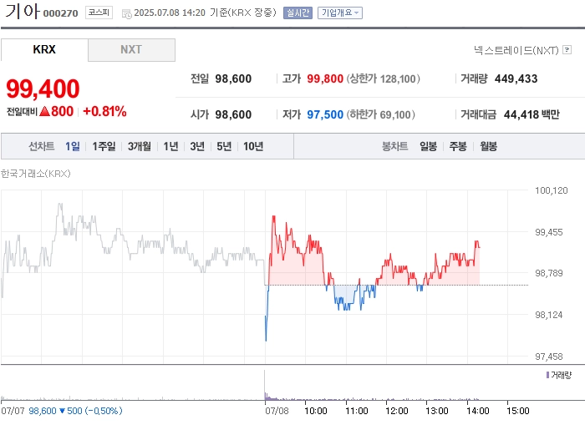This screenshot has width=585, height=430.
Task: Open the 기업개요 dropdown
Action: [340, 13]
